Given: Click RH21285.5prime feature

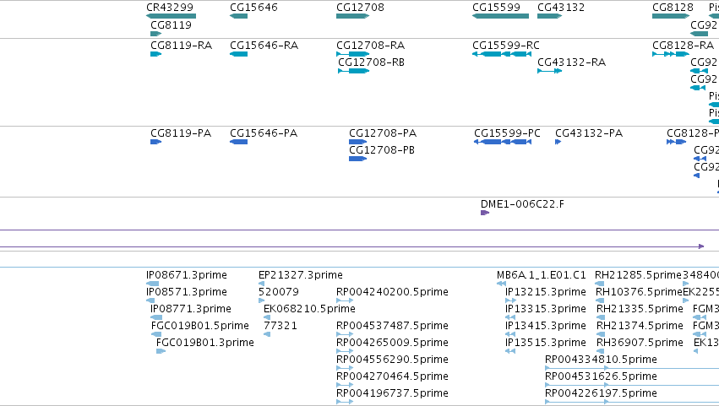Looking at the screenshot, I should (599, 284).
